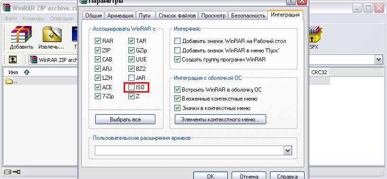Toggle the GZip association checkbox

tap(132, 50)
